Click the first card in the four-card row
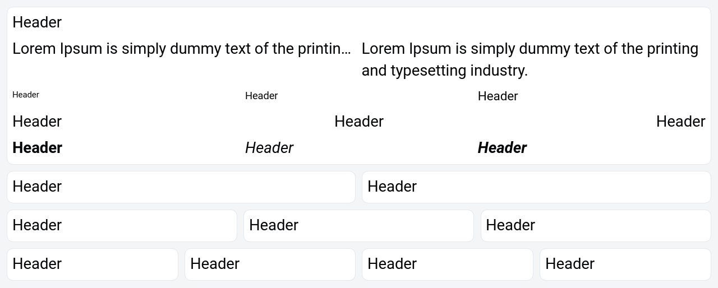This screenshot has height=288, width=718. pyautogui.click(x=93, y=264)
